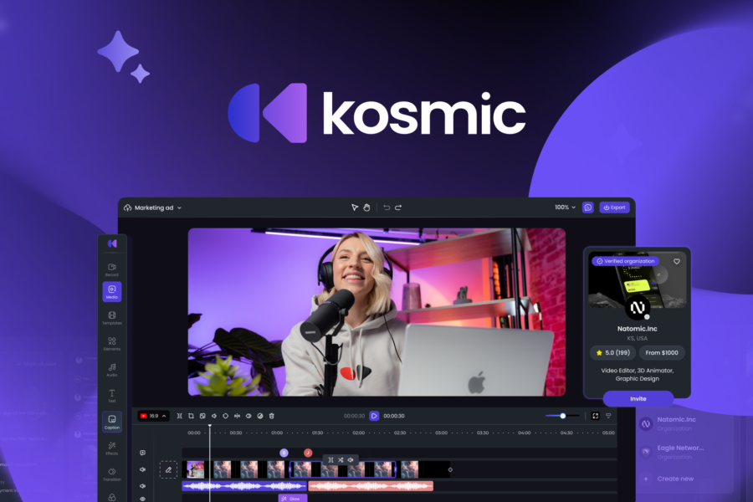The height and width of the screenshot is (502, 753).
Task: Click the timeline zoom slider handle
Action: point(563,416)
